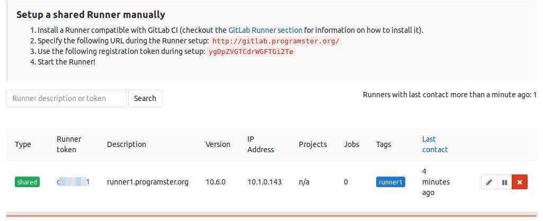Click the Type column header
543x221 pixels.
tap(23, 144)
